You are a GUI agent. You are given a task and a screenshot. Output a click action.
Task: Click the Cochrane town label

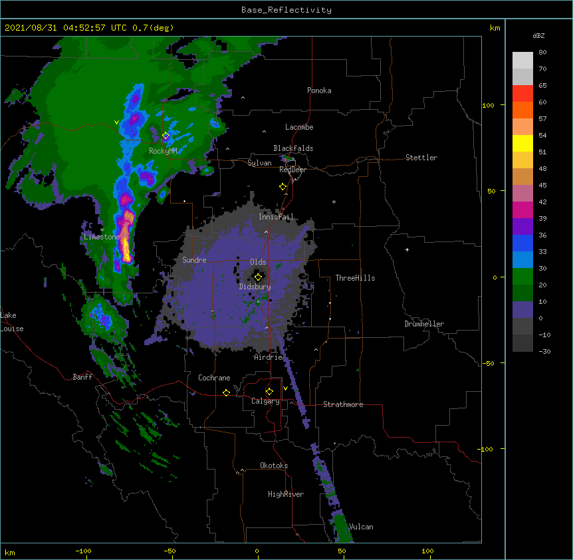tap(214, 378)
